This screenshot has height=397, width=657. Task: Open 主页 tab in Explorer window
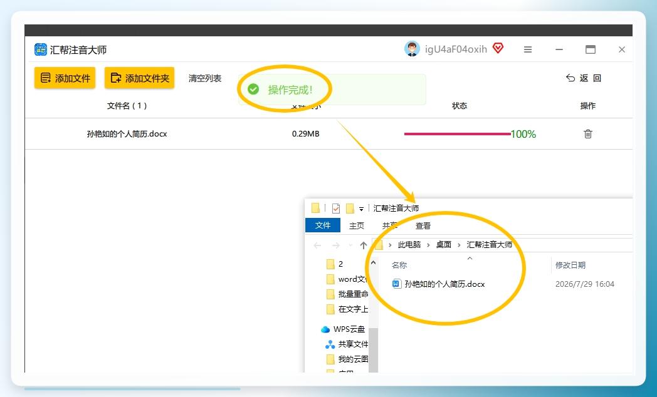coord(357,225)
